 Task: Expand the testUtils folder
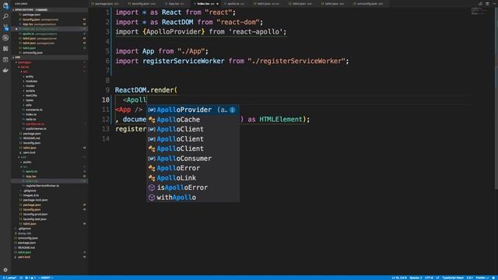[31, 96]
